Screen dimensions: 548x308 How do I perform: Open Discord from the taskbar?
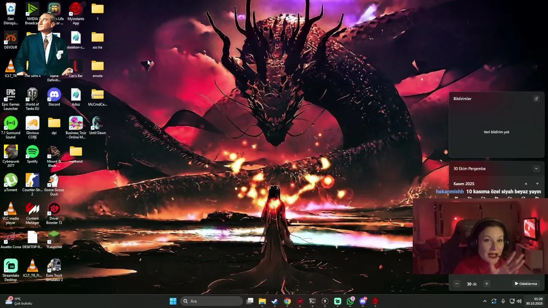[x=363, y=301]
